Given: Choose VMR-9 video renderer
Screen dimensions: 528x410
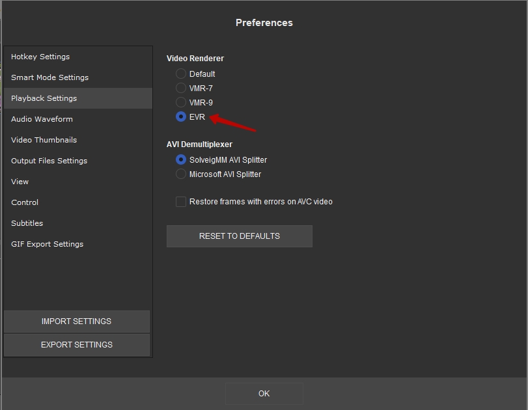Looking at the screenshot, I should click(181, 102).
